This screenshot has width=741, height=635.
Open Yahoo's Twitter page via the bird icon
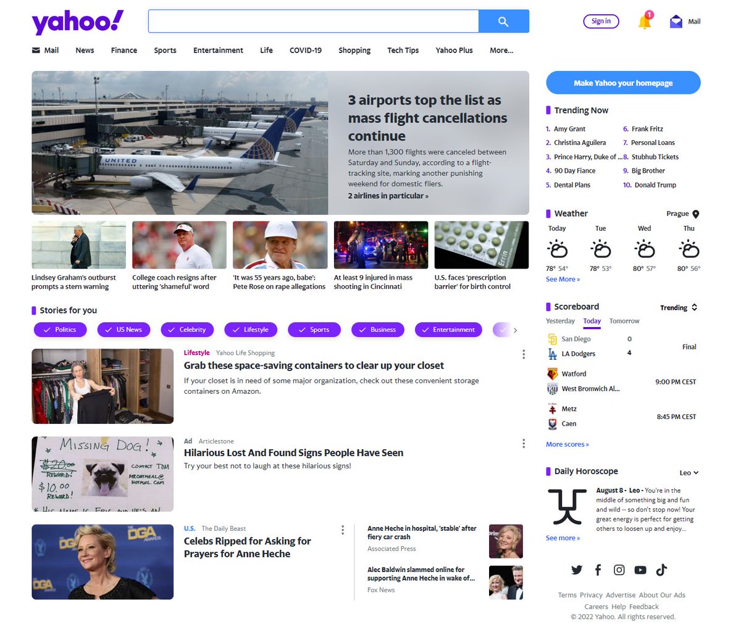click(x=577, y=570)
